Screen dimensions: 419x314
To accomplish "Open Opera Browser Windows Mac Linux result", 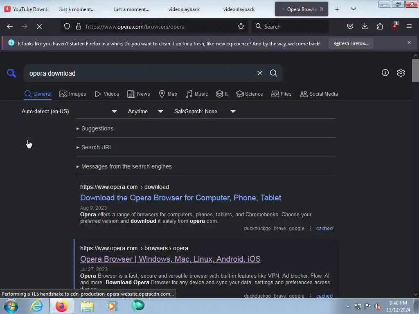I will pos(170,259).
